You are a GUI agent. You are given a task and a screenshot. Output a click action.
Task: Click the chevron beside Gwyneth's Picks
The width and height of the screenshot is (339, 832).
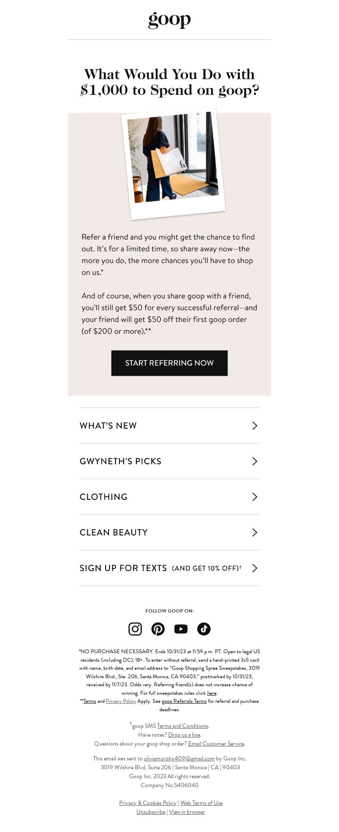pos(255,461)
